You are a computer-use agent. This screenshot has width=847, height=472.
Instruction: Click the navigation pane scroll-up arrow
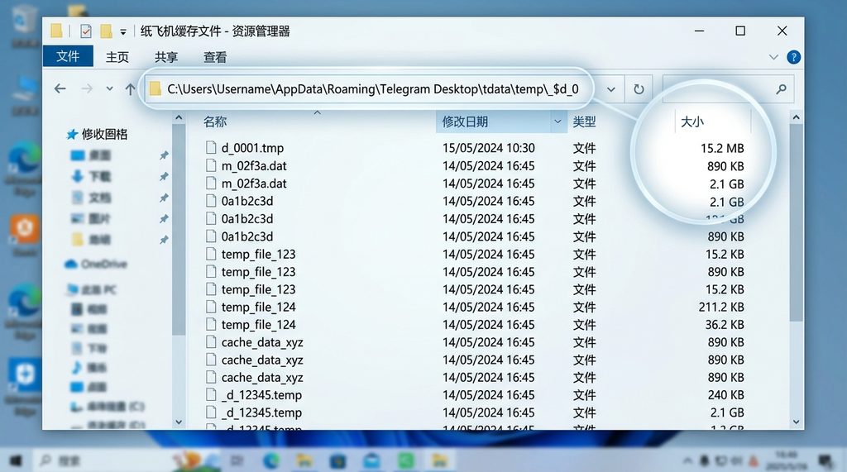179,117
